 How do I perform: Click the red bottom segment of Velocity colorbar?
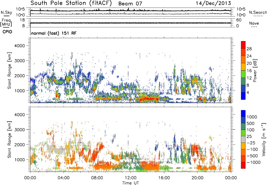(x=243, y=165)
